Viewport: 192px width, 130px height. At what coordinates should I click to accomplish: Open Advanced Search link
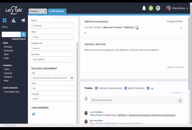(x=19, y=39)
